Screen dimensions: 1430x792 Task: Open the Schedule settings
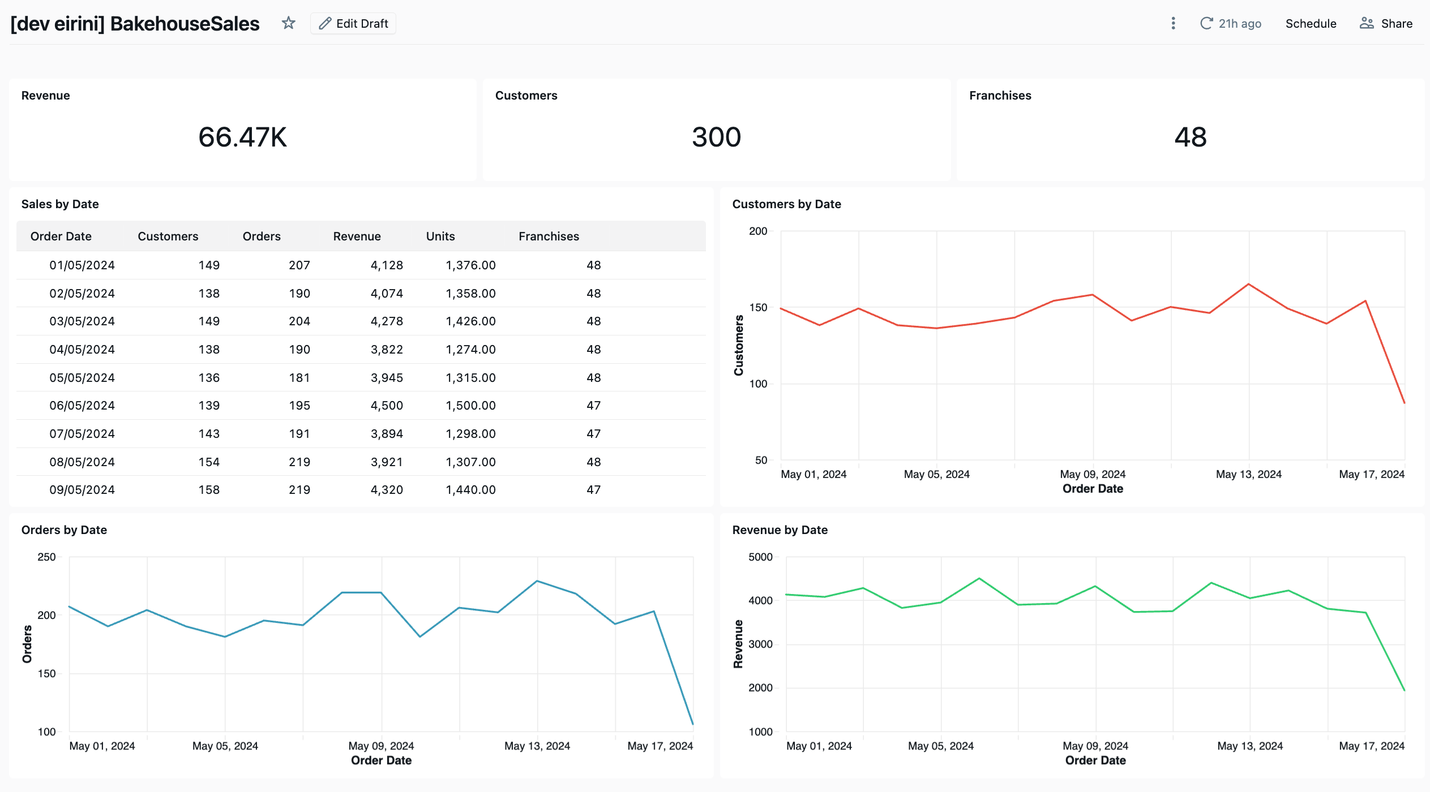1311,23
